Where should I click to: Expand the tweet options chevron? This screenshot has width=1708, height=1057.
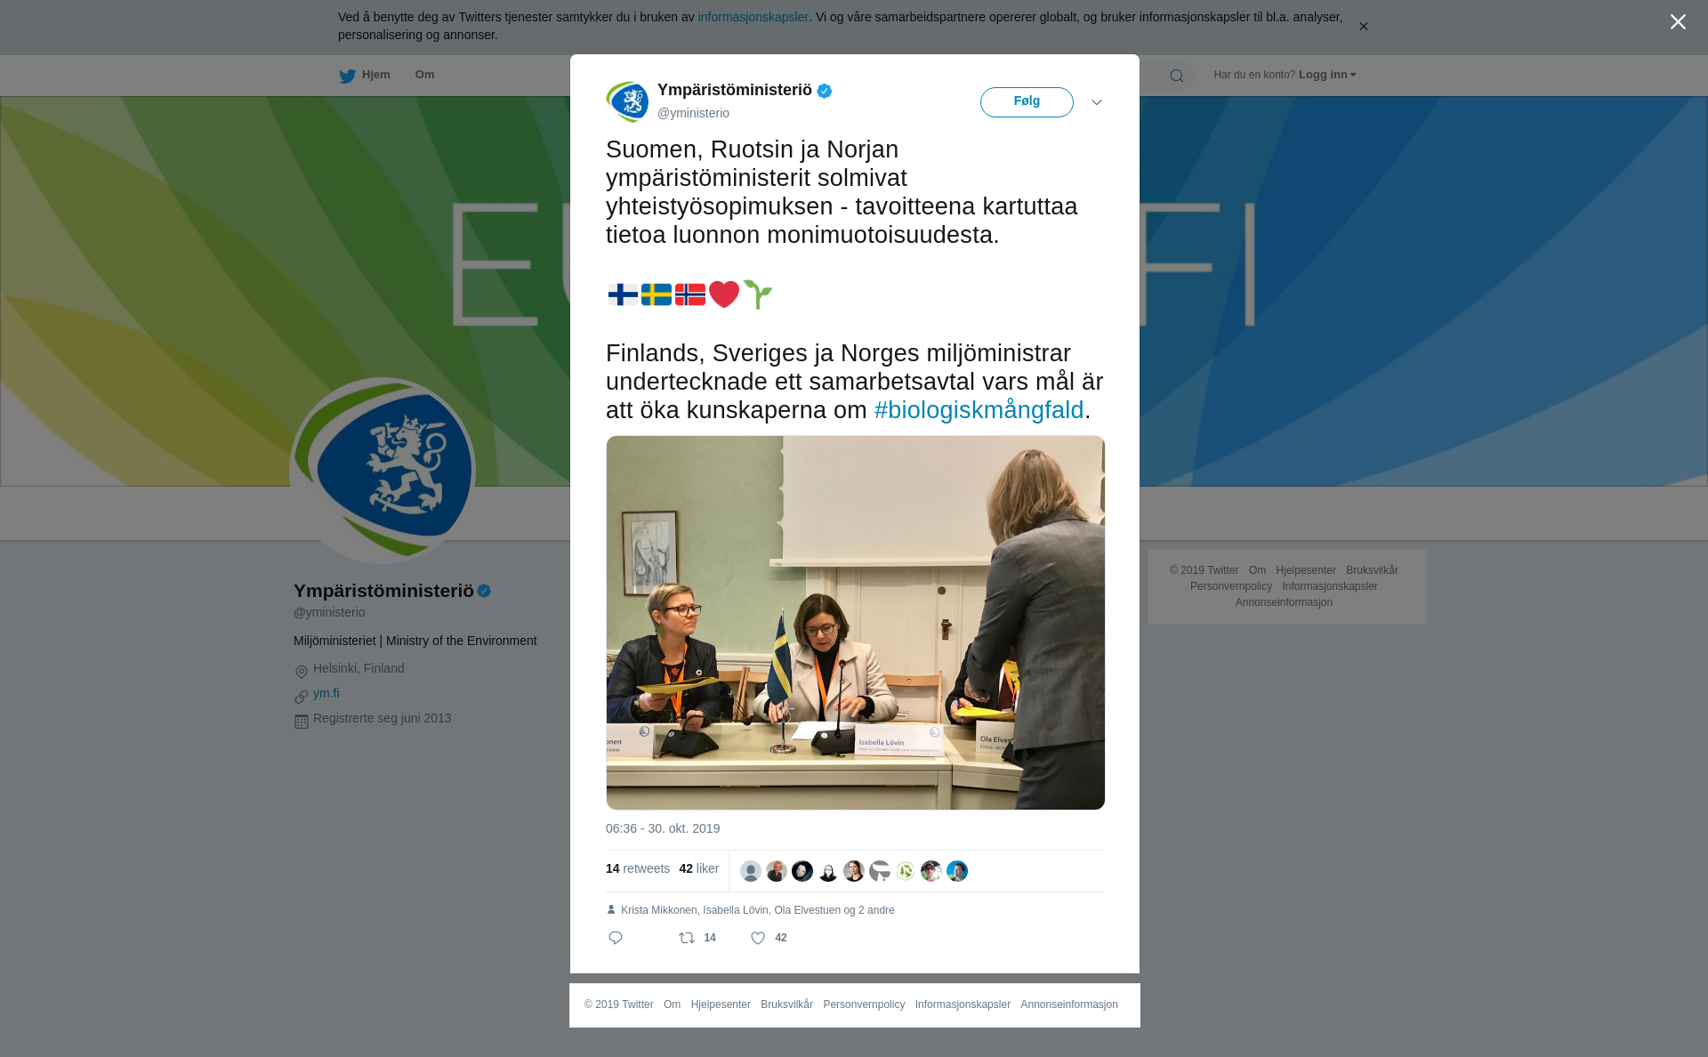click(1097, 102)
